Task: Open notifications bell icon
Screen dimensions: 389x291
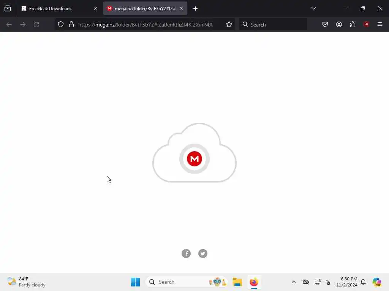Action: (x=363, y=282)
